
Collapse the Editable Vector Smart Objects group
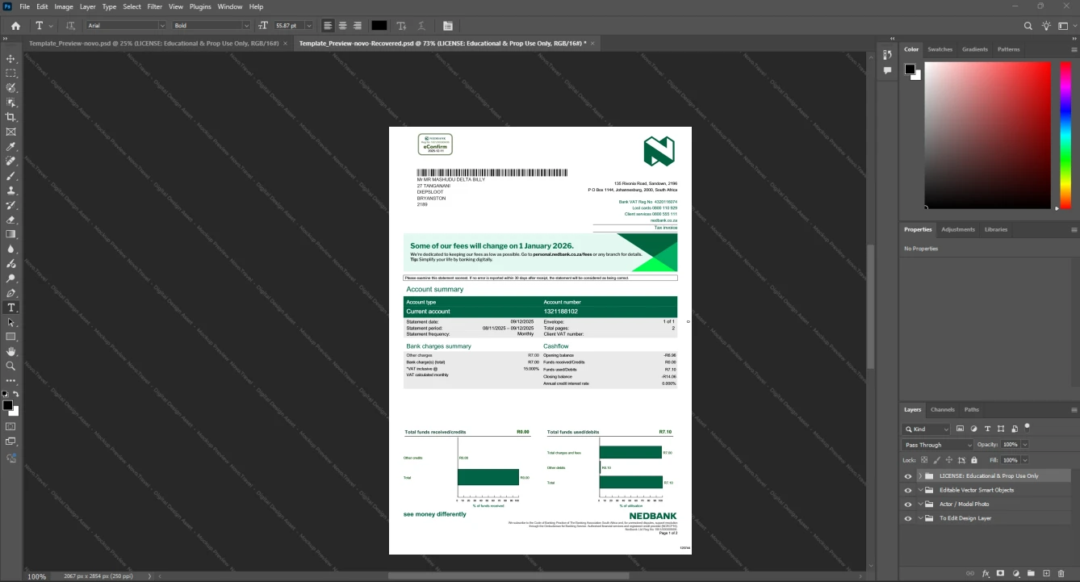920,490
